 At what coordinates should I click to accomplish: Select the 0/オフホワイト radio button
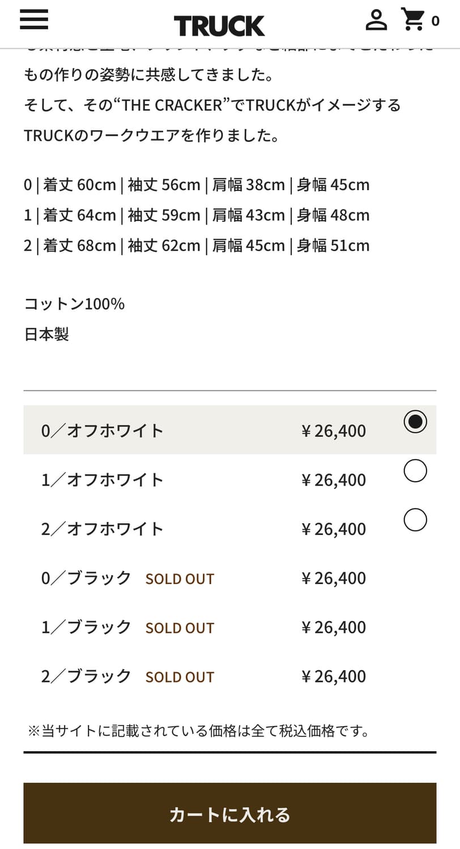pos(415,422)
